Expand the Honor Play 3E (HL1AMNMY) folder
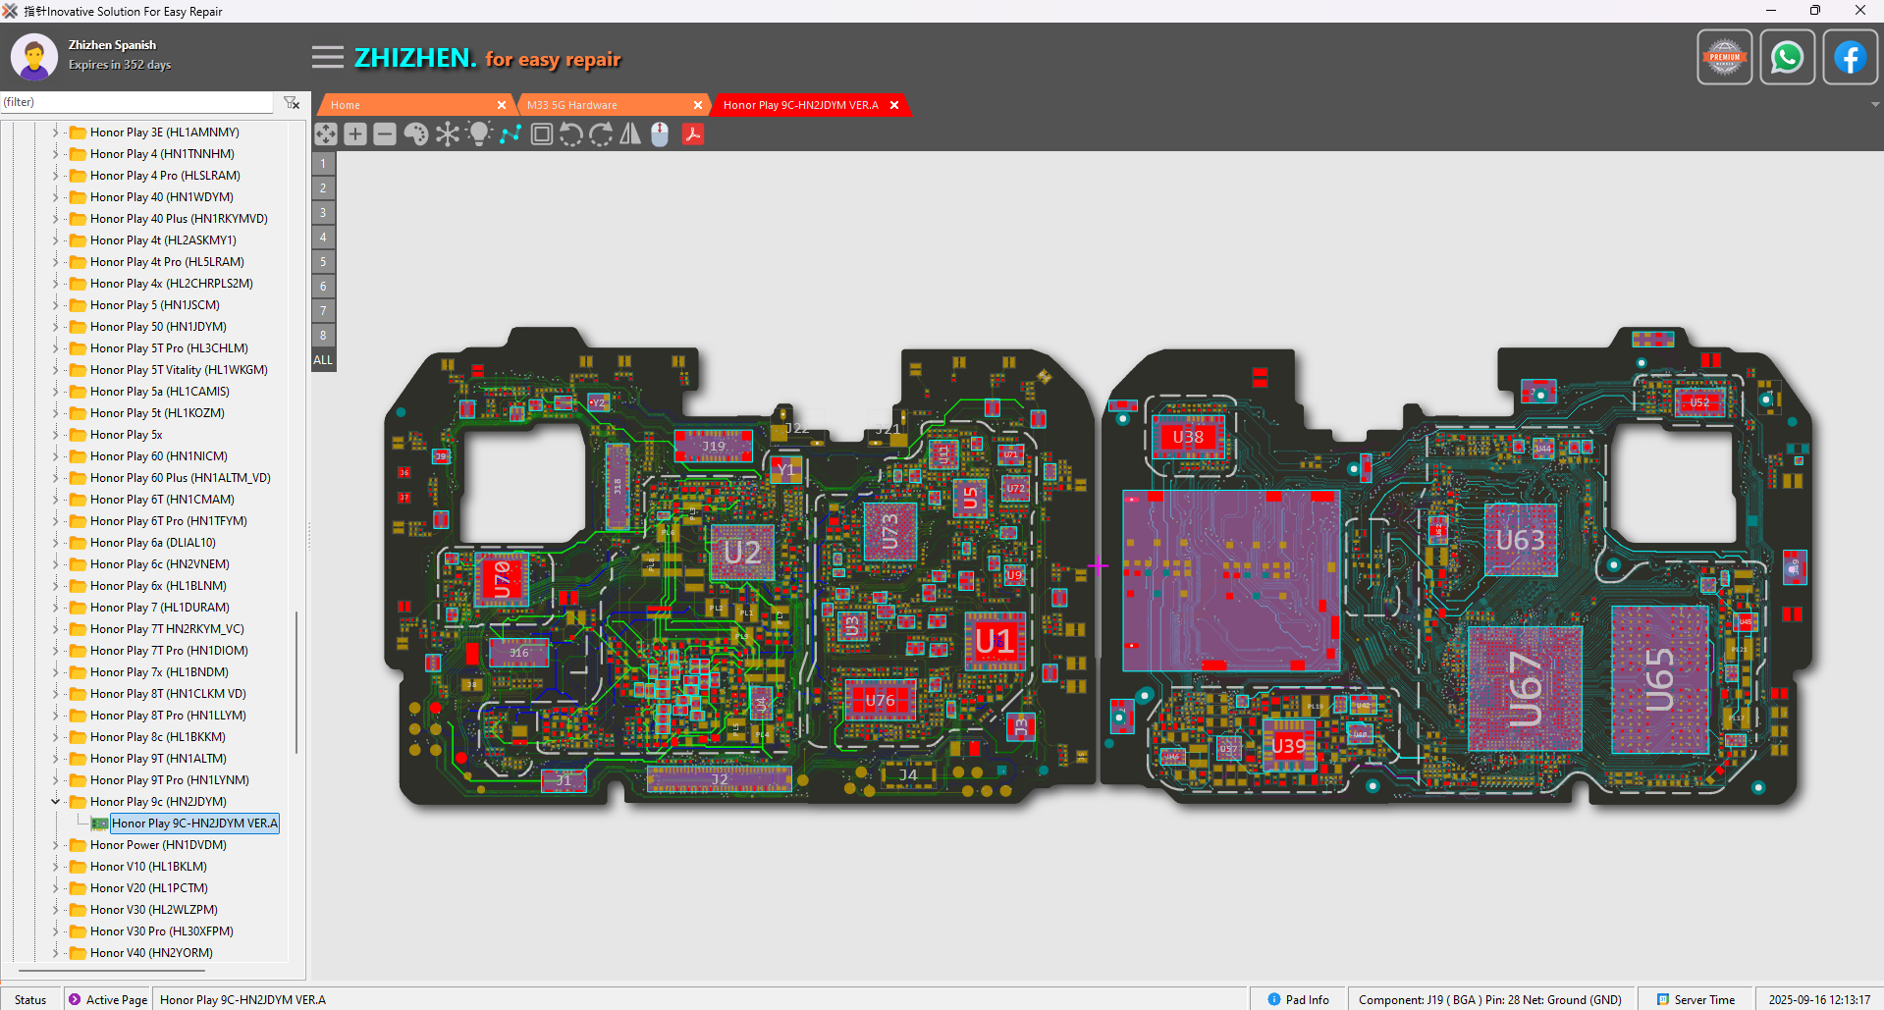The width and height of the screenshot is (1884, 1010). click(x=55, y=133)
